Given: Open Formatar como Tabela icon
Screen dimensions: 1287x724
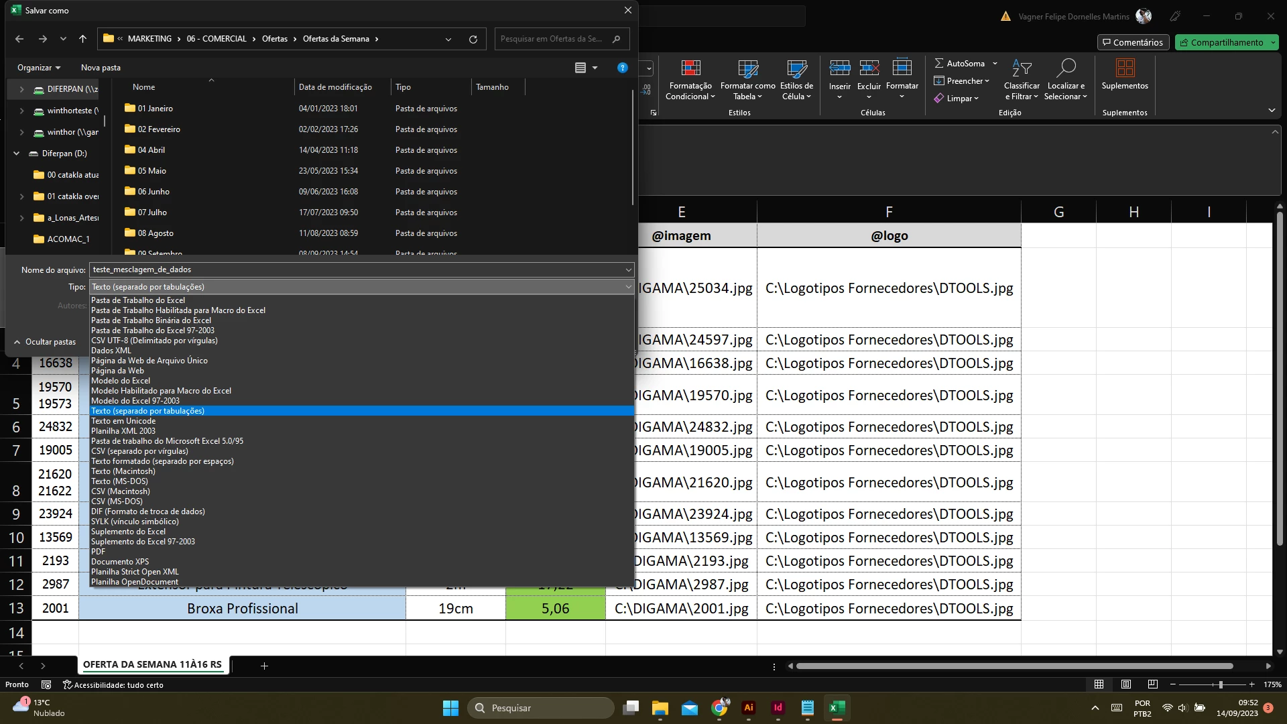Looking at the screenshot, I should [747, 68].
